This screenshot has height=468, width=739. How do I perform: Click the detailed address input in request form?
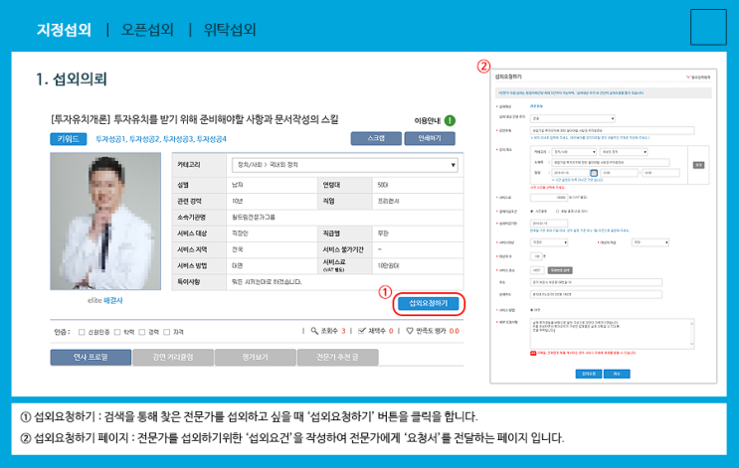(596, 294)
